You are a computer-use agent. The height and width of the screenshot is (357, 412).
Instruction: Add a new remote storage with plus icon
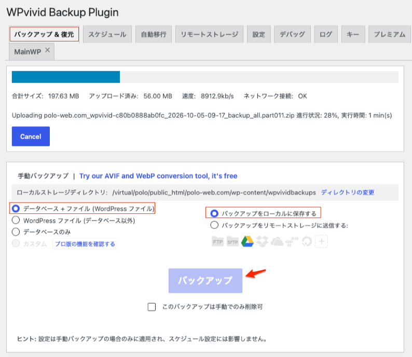pos(321,241)
